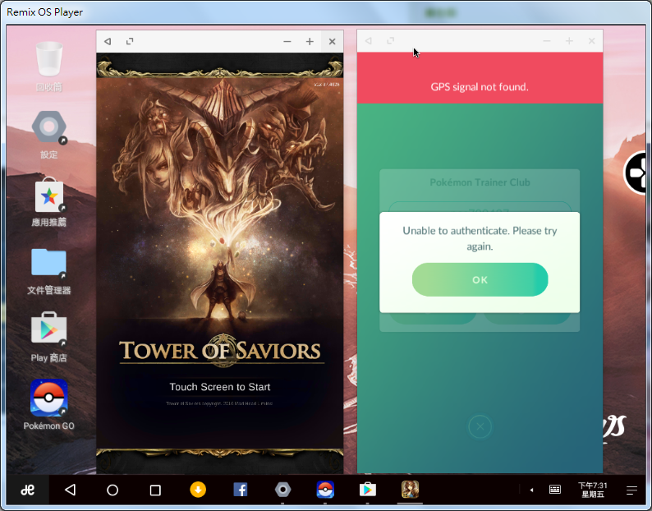Toggle fullscreen in Pokémon GO window
The height and width of the screenshot is (511, 652).
coord(390,41)
